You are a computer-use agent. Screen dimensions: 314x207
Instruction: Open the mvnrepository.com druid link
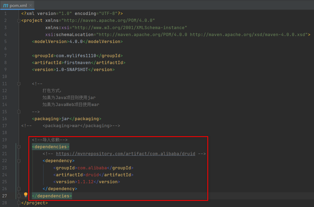pos(126,154)
